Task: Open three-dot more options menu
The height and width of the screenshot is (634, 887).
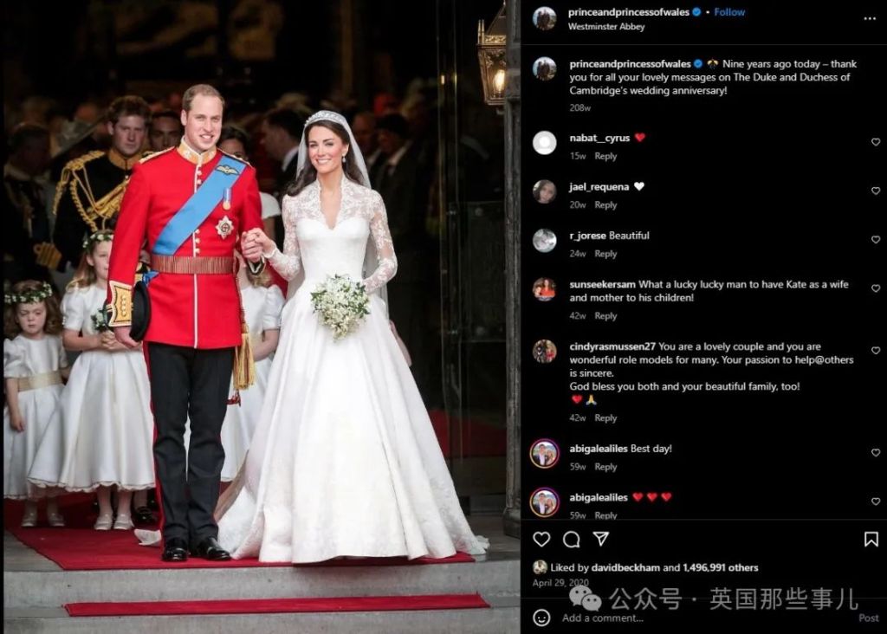Action: click(870, 19)
